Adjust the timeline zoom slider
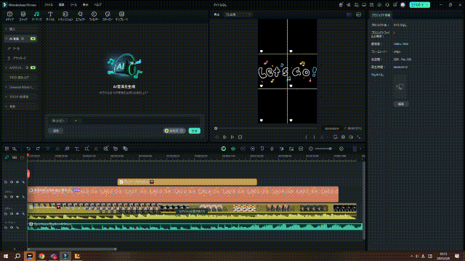 tap(323, 149)
